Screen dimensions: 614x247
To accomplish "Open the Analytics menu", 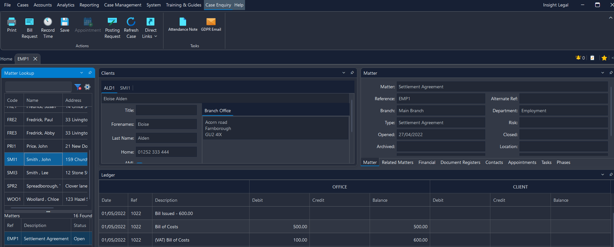I will click(x=66, y=5).
